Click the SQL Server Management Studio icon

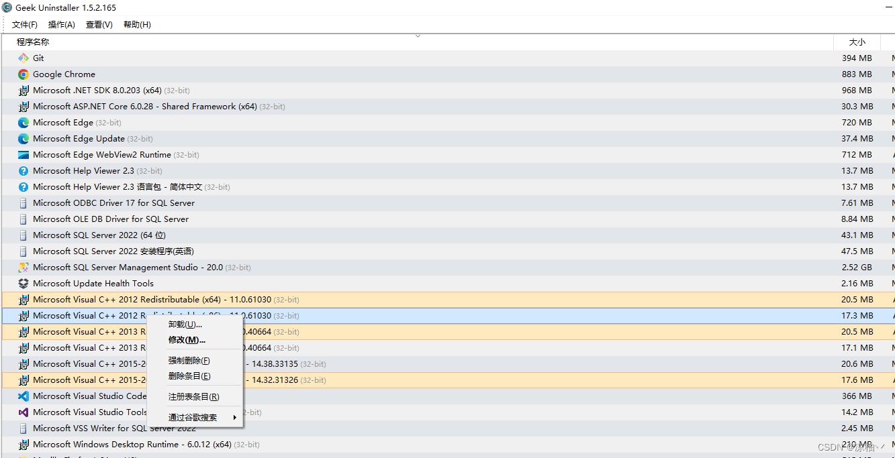[x=23, y=268]
